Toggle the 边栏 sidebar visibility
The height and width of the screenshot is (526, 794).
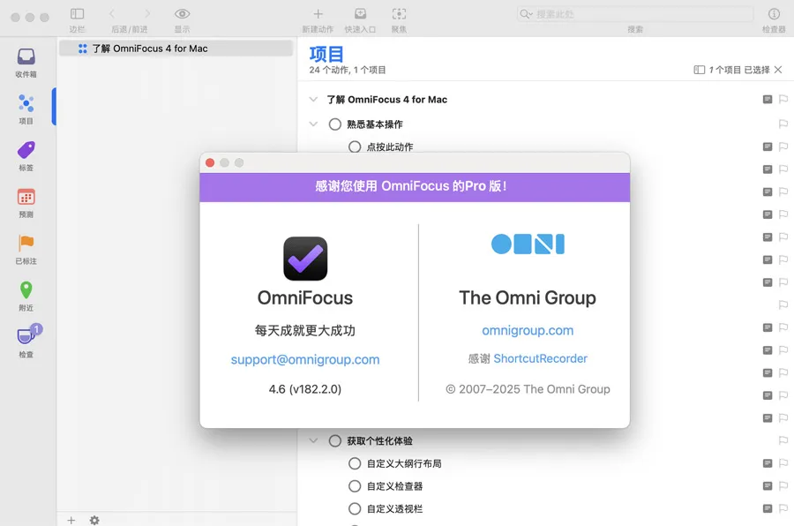(x=78, y=14)
